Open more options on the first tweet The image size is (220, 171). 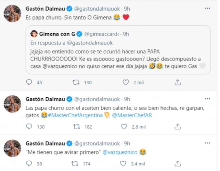[x=207, y=8]
